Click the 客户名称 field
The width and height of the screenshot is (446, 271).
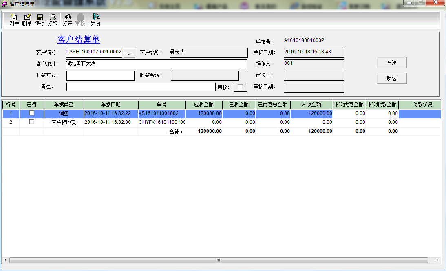[208, 53]
